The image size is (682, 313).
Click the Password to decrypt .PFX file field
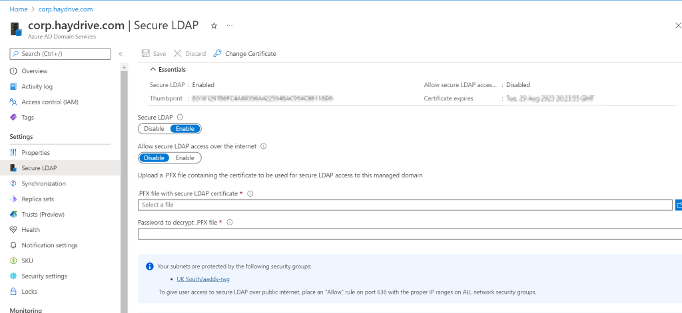(410, 234)
